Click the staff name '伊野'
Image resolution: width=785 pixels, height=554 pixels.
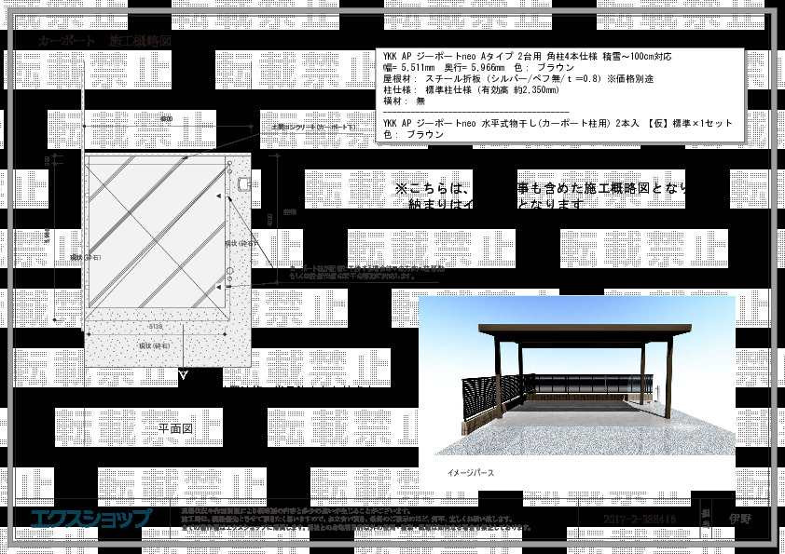(x=739, y=519)
